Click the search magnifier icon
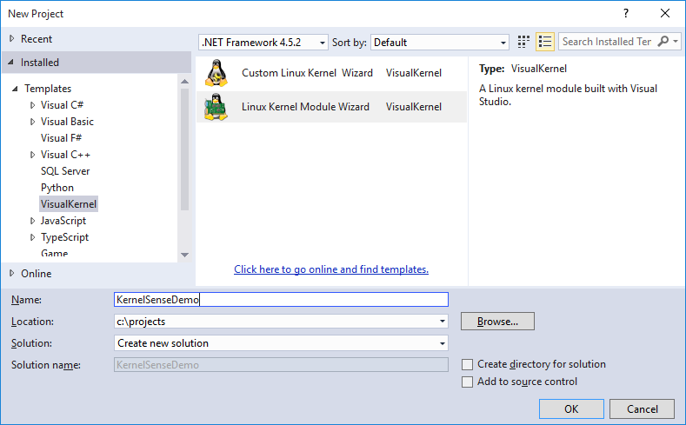The height and width of the screenshot is (425, 686). pos(663,42)
